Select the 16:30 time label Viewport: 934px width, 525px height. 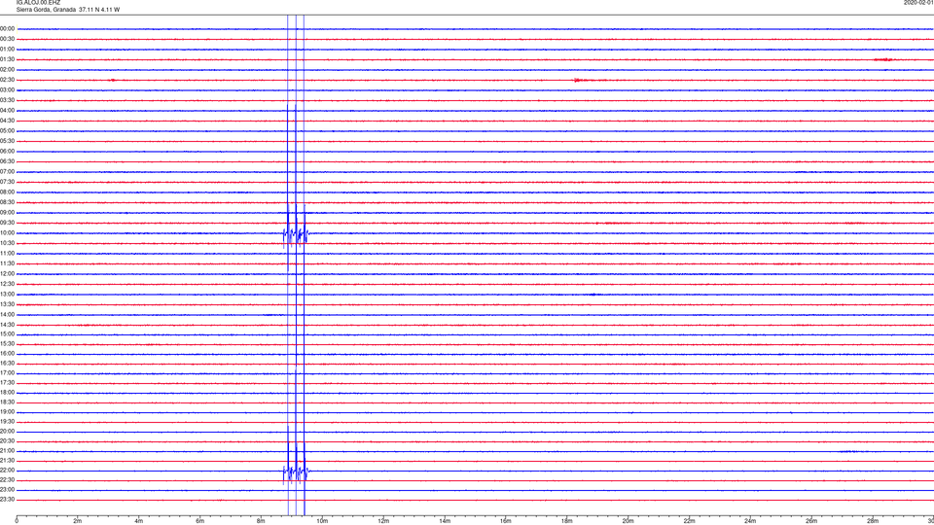click(7, 363)
